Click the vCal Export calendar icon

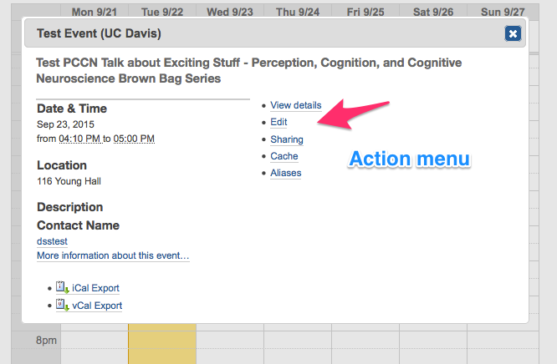(x=61, y=305)
